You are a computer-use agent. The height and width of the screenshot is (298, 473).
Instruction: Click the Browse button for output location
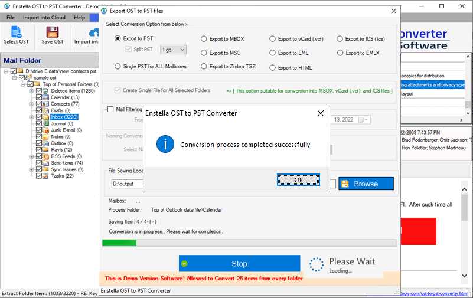tap(366, 184)
